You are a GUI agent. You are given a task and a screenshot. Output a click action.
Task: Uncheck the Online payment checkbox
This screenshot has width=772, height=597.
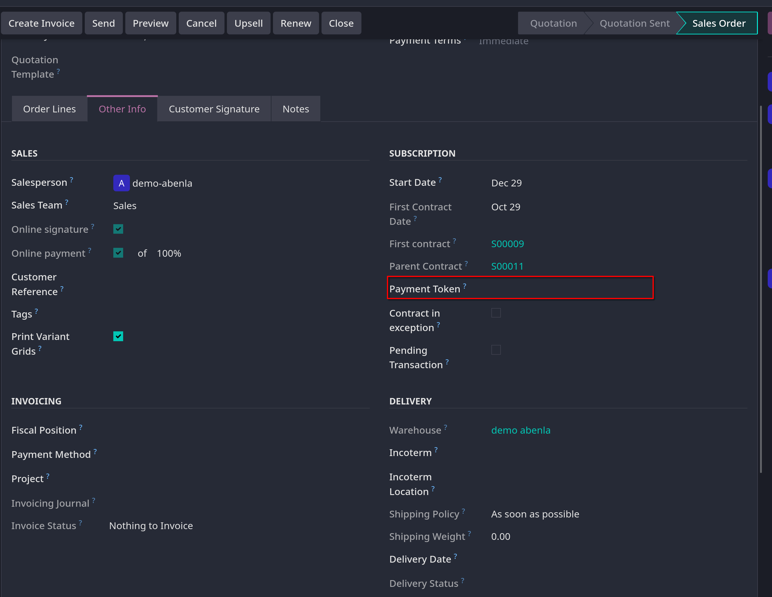(x=118, y=253)
